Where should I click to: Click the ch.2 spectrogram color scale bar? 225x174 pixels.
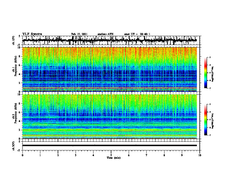coord(205,120)
